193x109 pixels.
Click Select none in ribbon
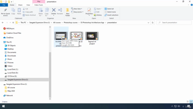click(x=110, y=12)
